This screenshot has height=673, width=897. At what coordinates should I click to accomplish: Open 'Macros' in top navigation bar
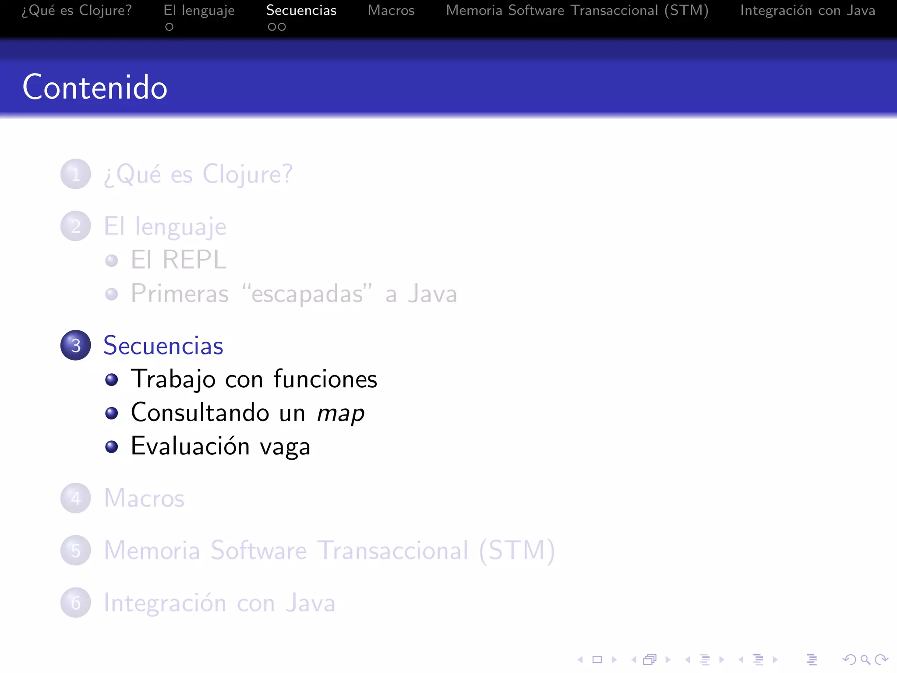tap(391, 10)
